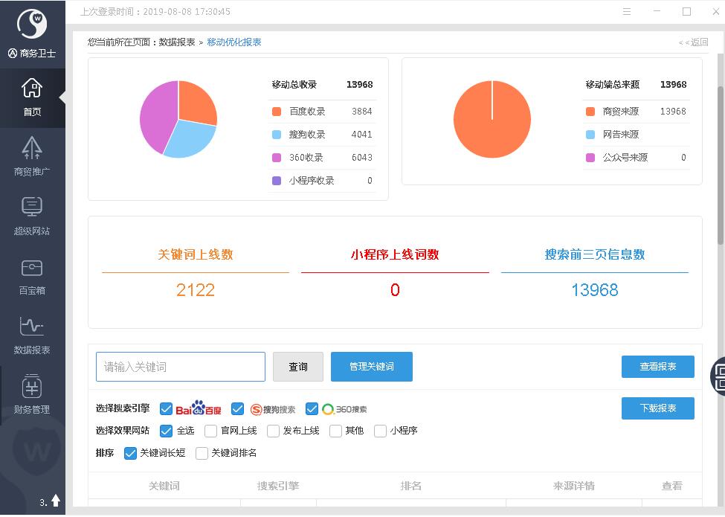
Task: Uncheck the Baidu search engine checkbox
Action: coord(167,409)
